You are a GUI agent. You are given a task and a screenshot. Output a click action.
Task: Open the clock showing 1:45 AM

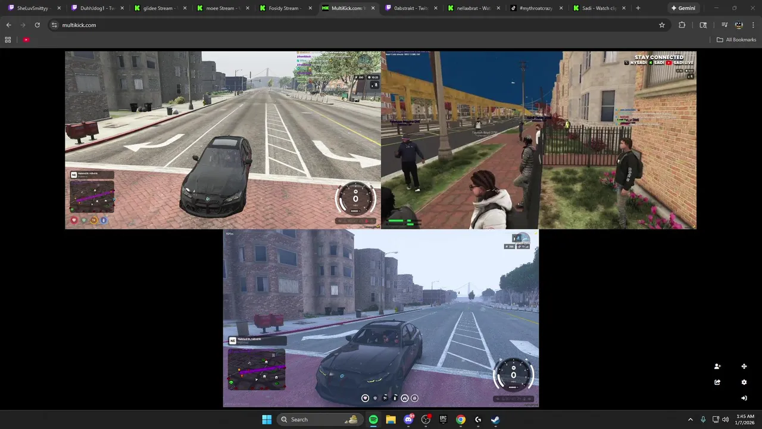pos(745,419)
